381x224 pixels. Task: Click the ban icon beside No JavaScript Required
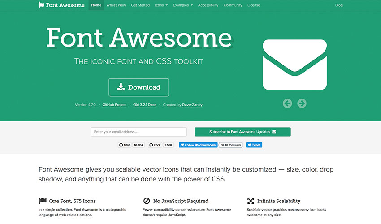coord(147,201)
